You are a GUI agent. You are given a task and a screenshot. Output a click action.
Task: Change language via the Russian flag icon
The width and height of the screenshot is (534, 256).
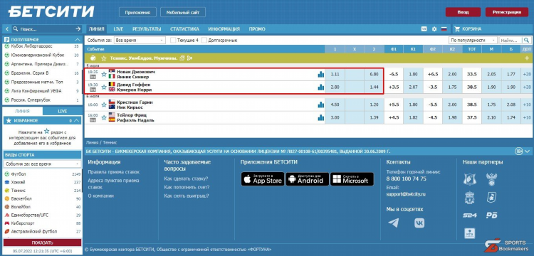pyautogui.click(x=444, y=29)
